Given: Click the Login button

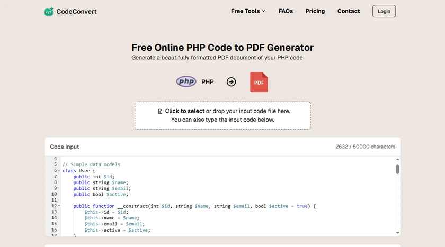Looking at the screenshot, I should [x=384, y=11].
